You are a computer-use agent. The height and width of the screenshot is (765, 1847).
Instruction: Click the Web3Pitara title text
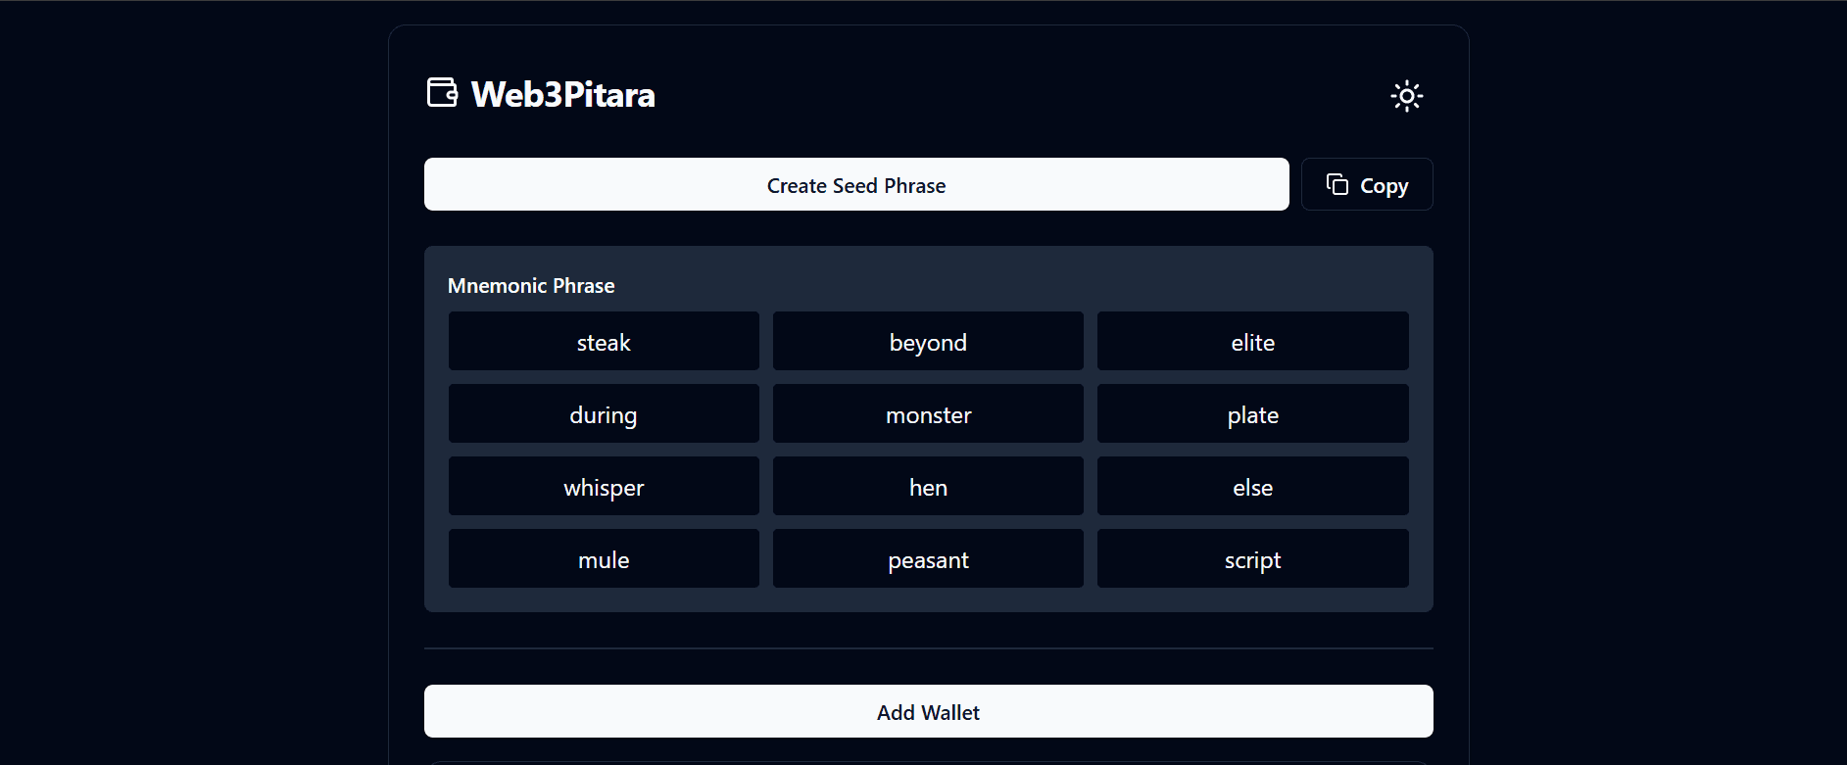point(562,95)
